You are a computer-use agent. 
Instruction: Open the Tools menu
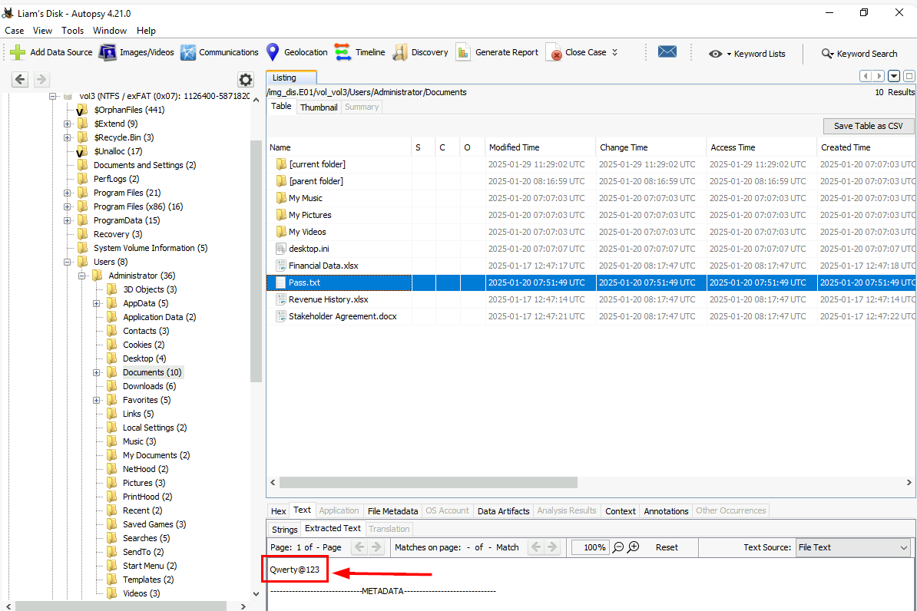point(72,31)
